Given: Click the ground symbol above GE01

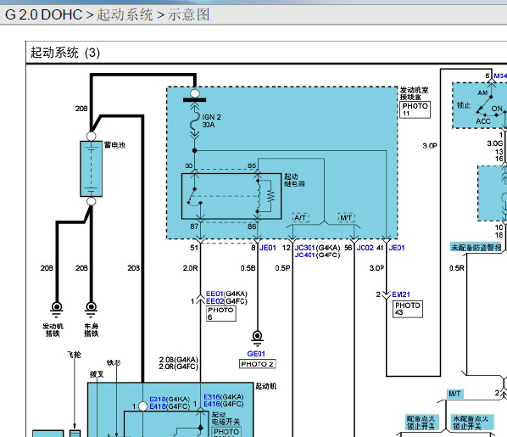Looking at the screenshot, I should point(258,339).
